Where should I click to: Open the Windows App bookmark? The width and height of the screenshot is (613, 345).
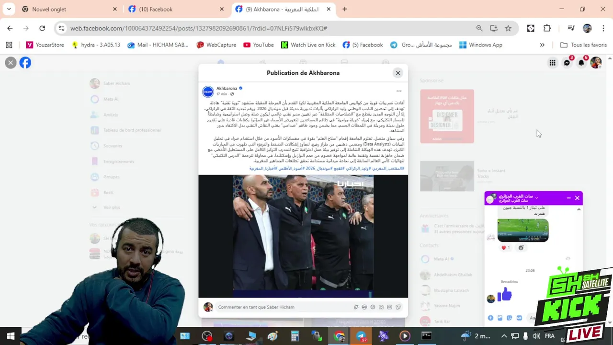click(x=480, y=45)
